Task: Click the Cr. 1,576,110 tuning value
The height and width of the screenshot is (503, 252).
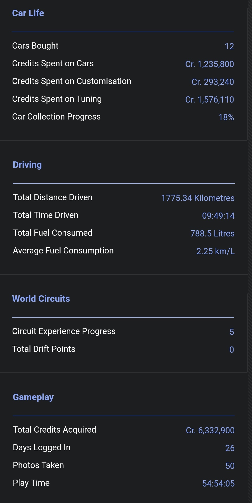Action: coord(210,100)
